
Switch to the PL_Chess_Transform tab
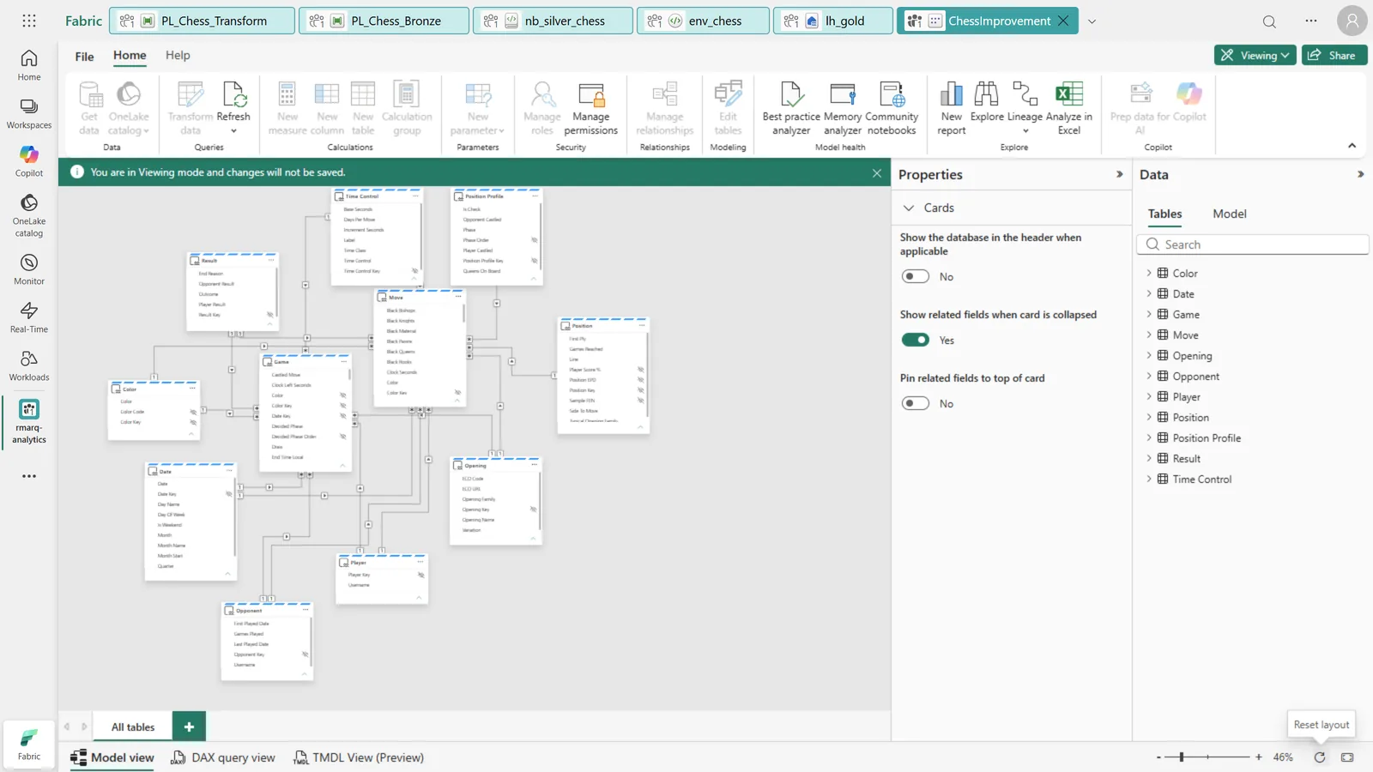tap(203, 21)
